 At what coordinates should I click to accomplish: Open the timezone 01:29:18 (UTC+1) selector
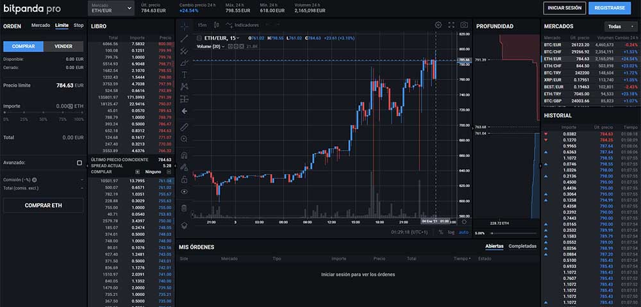point(409,232)
